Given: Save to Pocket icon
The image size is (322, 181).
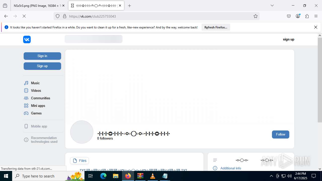Looking at the screenshot, I should pyautogui.click(x=289, y=16).
